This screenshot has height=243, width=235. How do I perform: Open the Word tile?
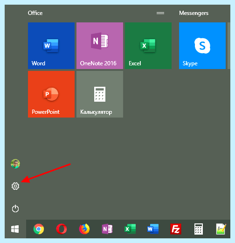51,46
